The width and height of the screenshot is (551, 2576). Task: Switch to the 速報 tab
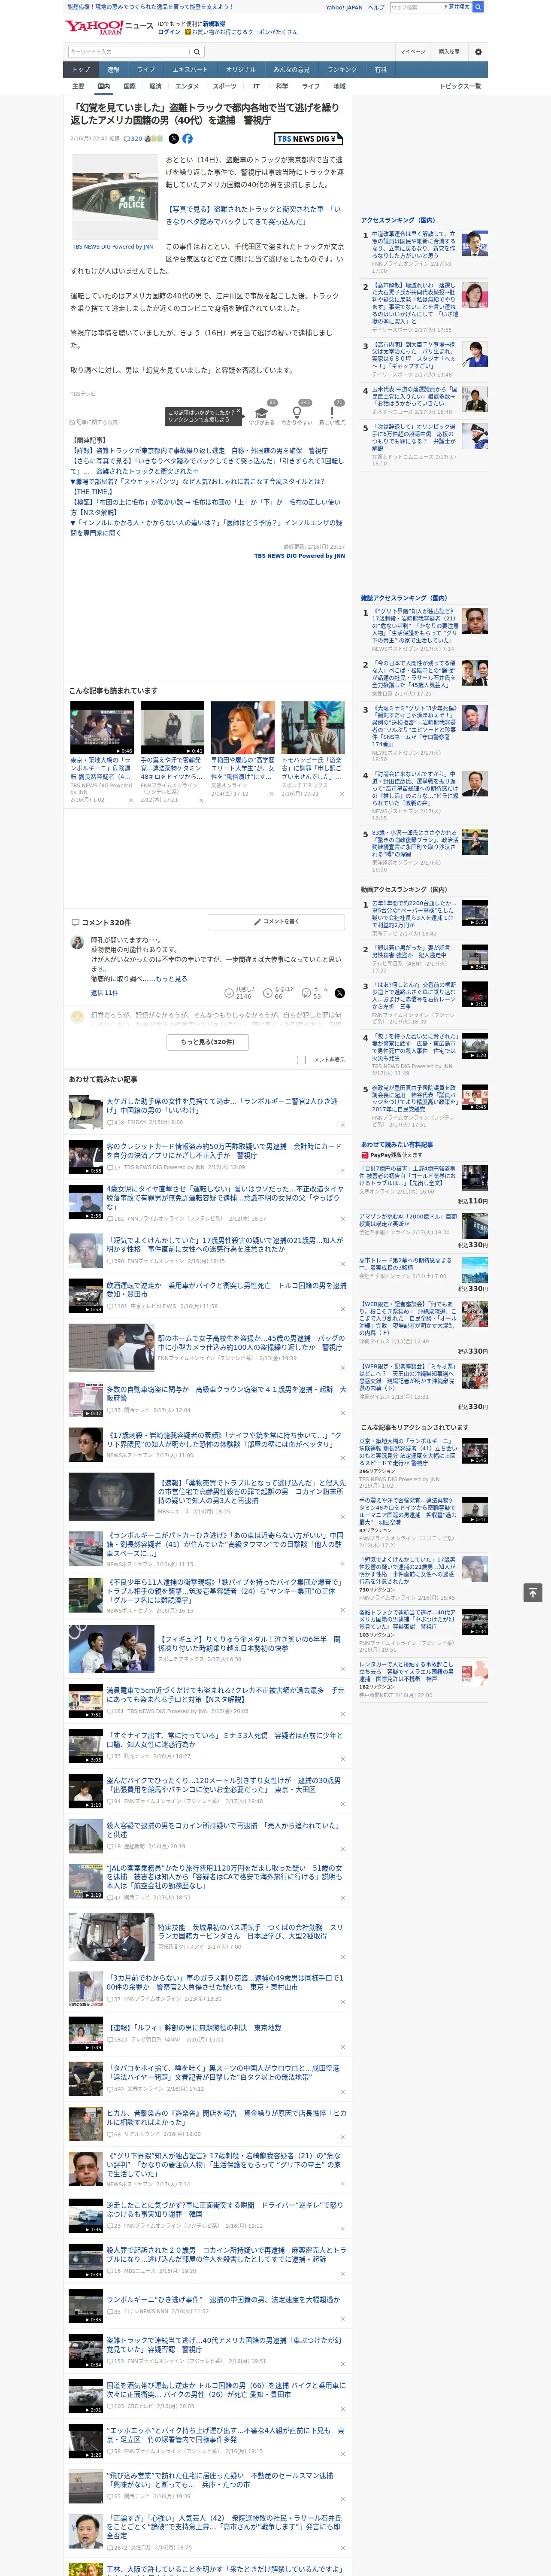click(x=113, y=69)
